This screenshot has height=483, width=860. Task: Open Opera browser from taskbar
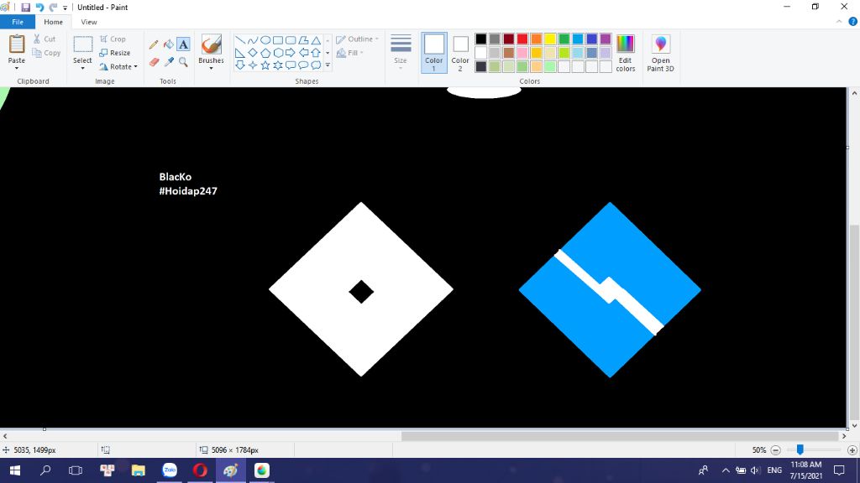[200, 470]
